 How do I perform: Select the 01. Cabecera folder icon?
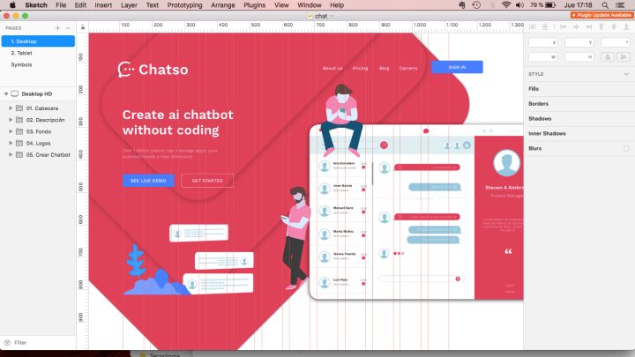click(x=19, y=108)
